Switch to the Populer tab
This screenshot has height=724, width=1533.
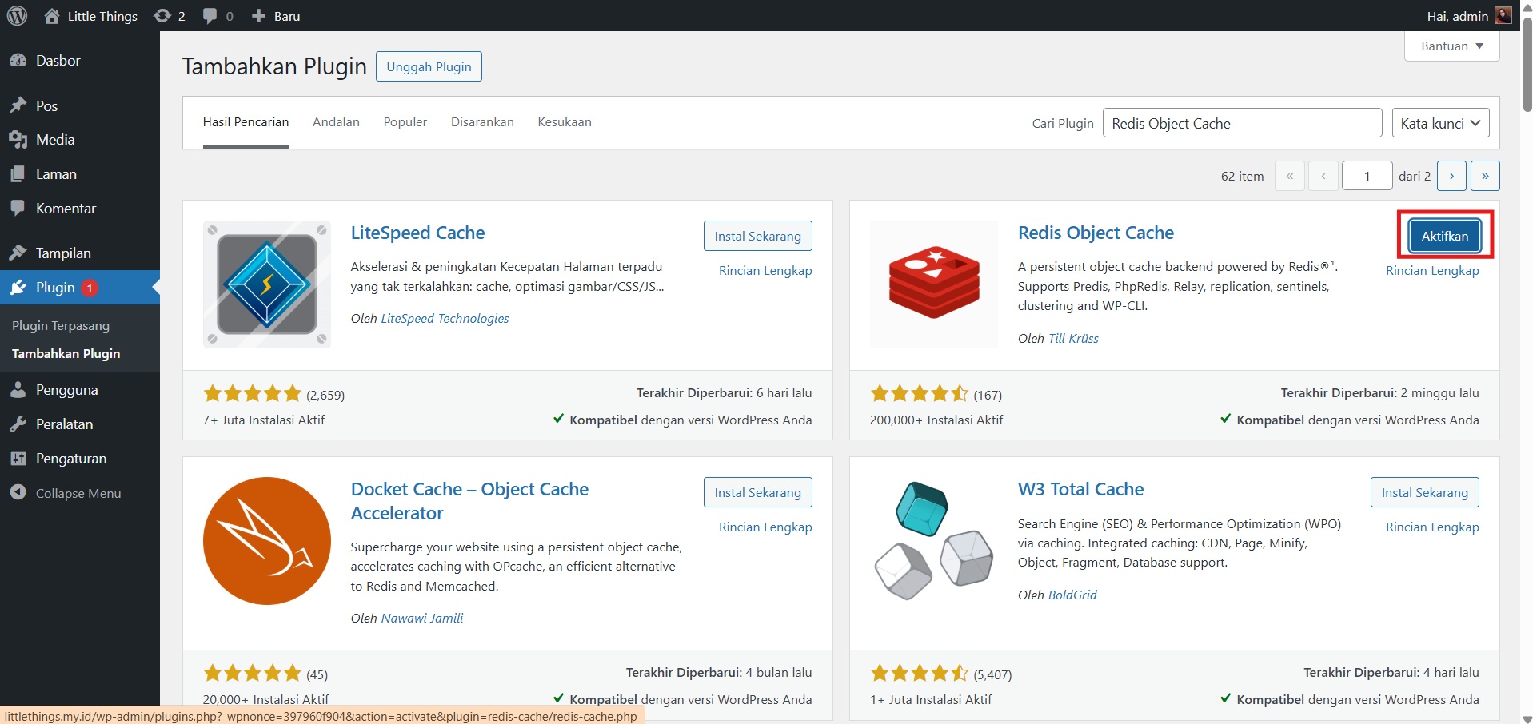pyautogui.click(x=405, y=121)
